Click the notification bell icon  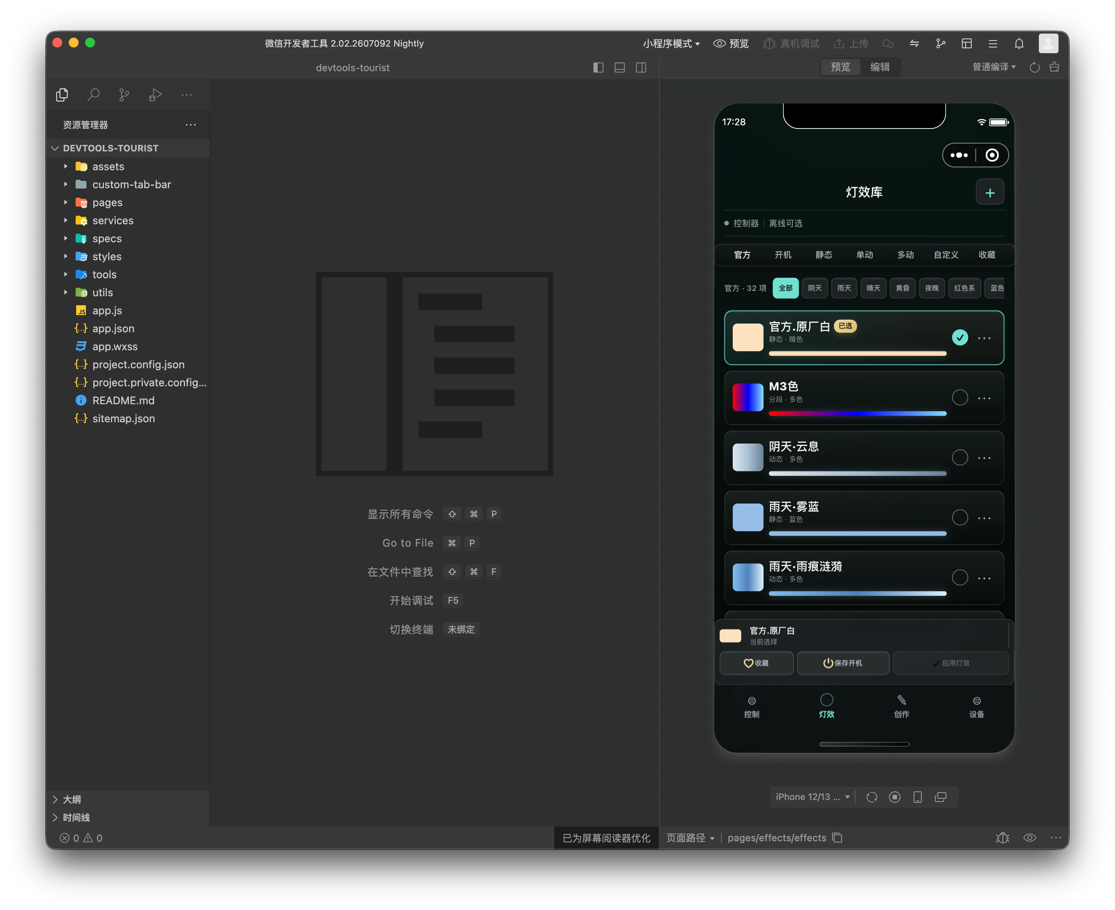point(1018,43)
